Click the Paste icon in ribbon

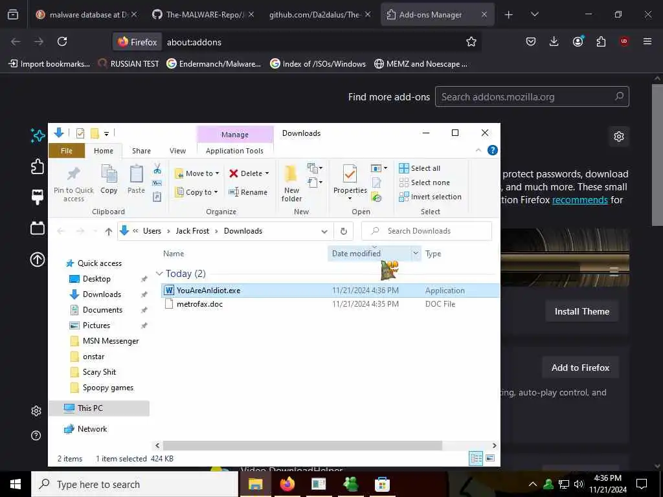(x=136, y=179)
